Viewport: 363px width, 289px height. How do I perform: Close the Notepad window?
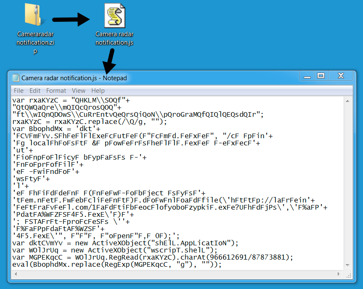(x=341, y=76)
